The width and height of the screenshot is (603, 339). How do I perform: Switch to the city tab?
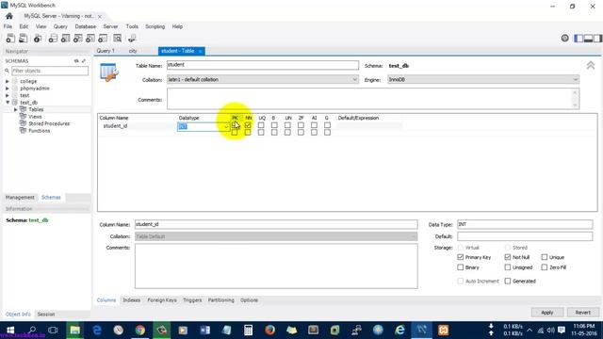tap(133, 51)
